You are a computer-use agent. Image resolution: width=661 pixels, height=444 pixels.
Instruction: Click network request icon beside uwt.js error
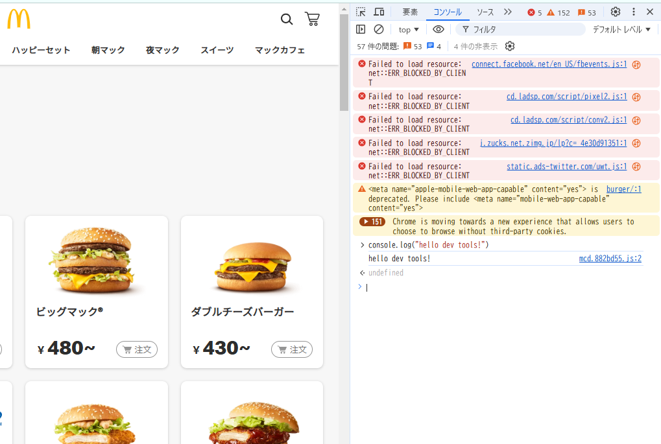click(636, 167)
